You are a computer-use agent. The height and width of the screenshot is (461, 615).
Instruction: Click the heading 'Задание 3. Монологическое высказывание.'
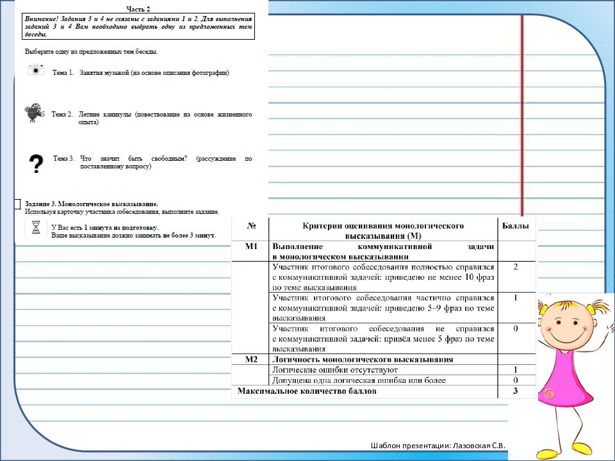click(92, 204)
